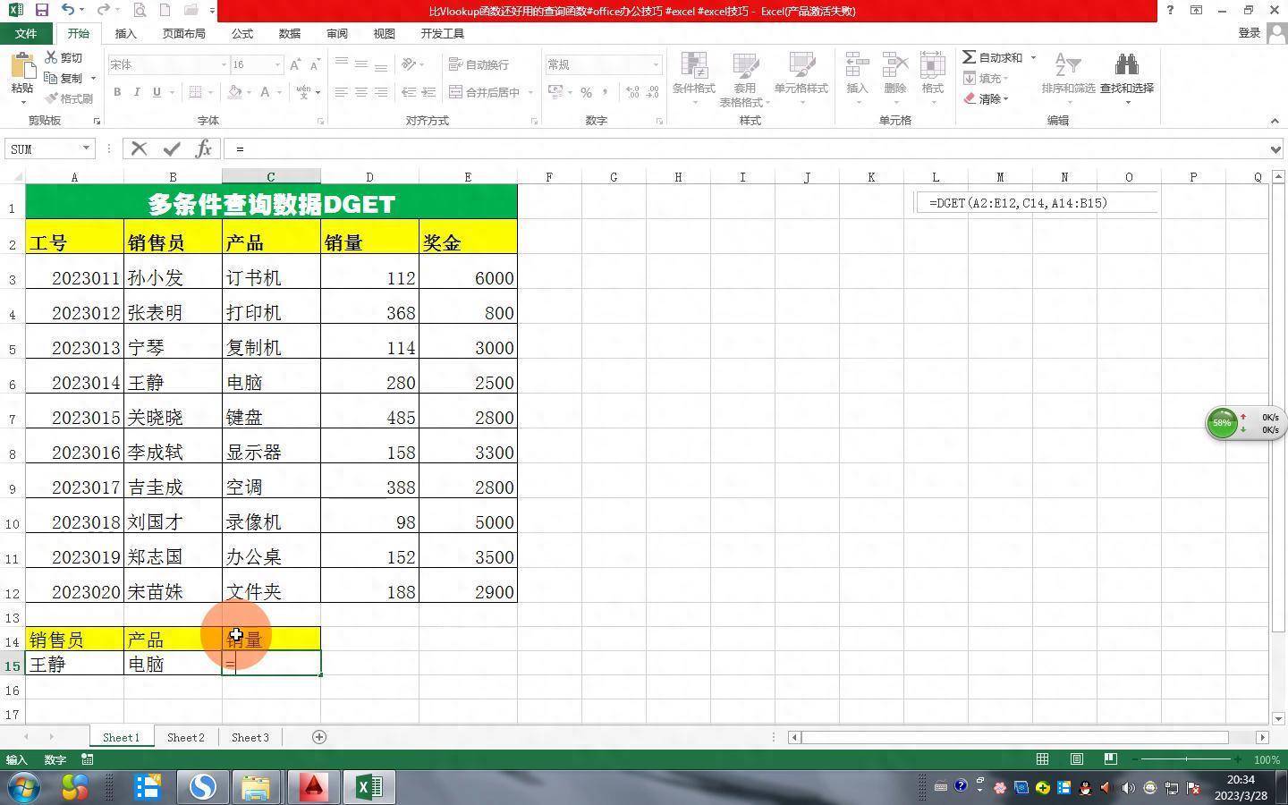The image size is (1288, 805).
Task: Click the Format Painter (格式刷) icon
Action: 69,98
